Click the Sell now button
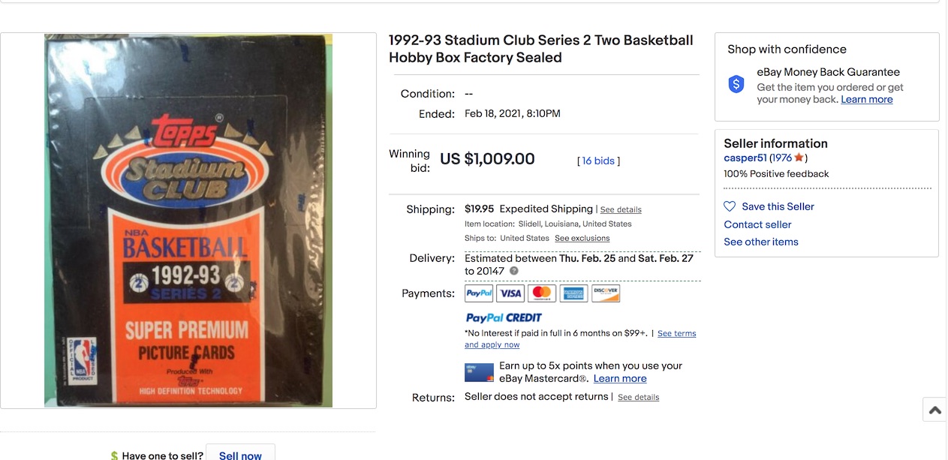 point(240,455)
